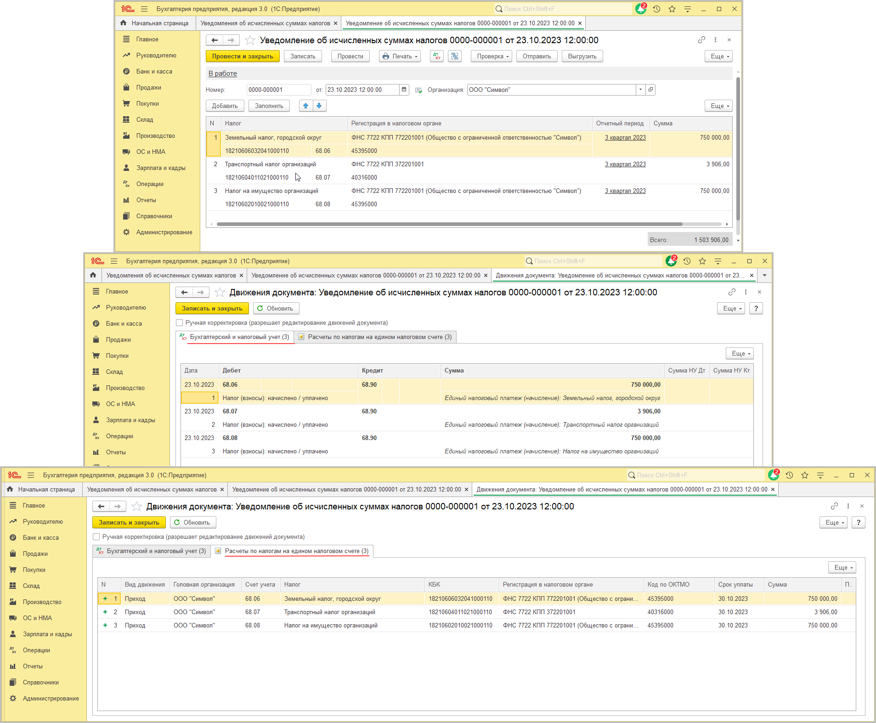Open the history icon in the top window
The width and height of the screenshot is (876, 723).
click(656, 9)
